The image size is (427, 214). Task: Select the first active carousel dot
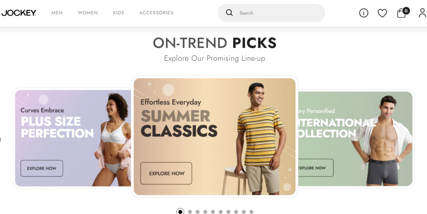click(x=180, y=212)
